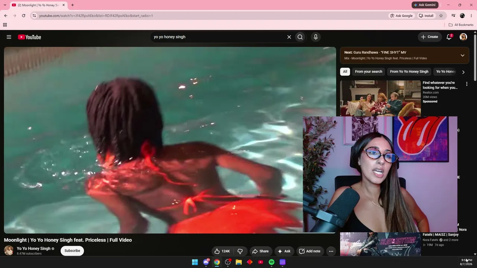Screen dimensions: 477x268
Task: Click the Next: Guru Randhawa FINE SHYT text
Action: [375, 52]
